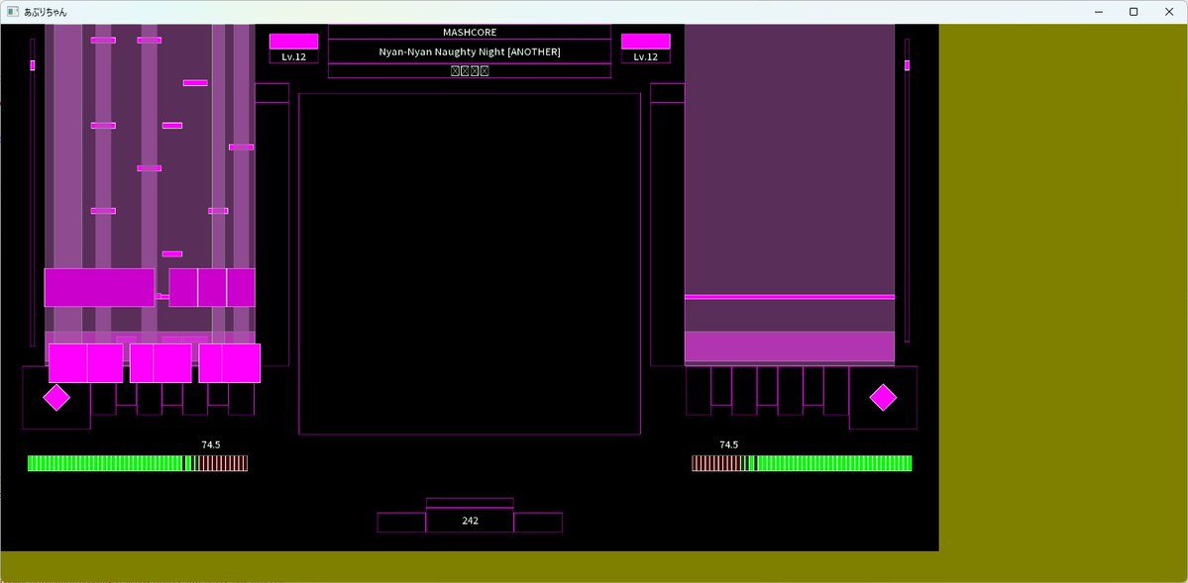This screenshot has width=1188, height=583.
Task: Expand the thin panel above the BPM display
Action: point(469,502)
